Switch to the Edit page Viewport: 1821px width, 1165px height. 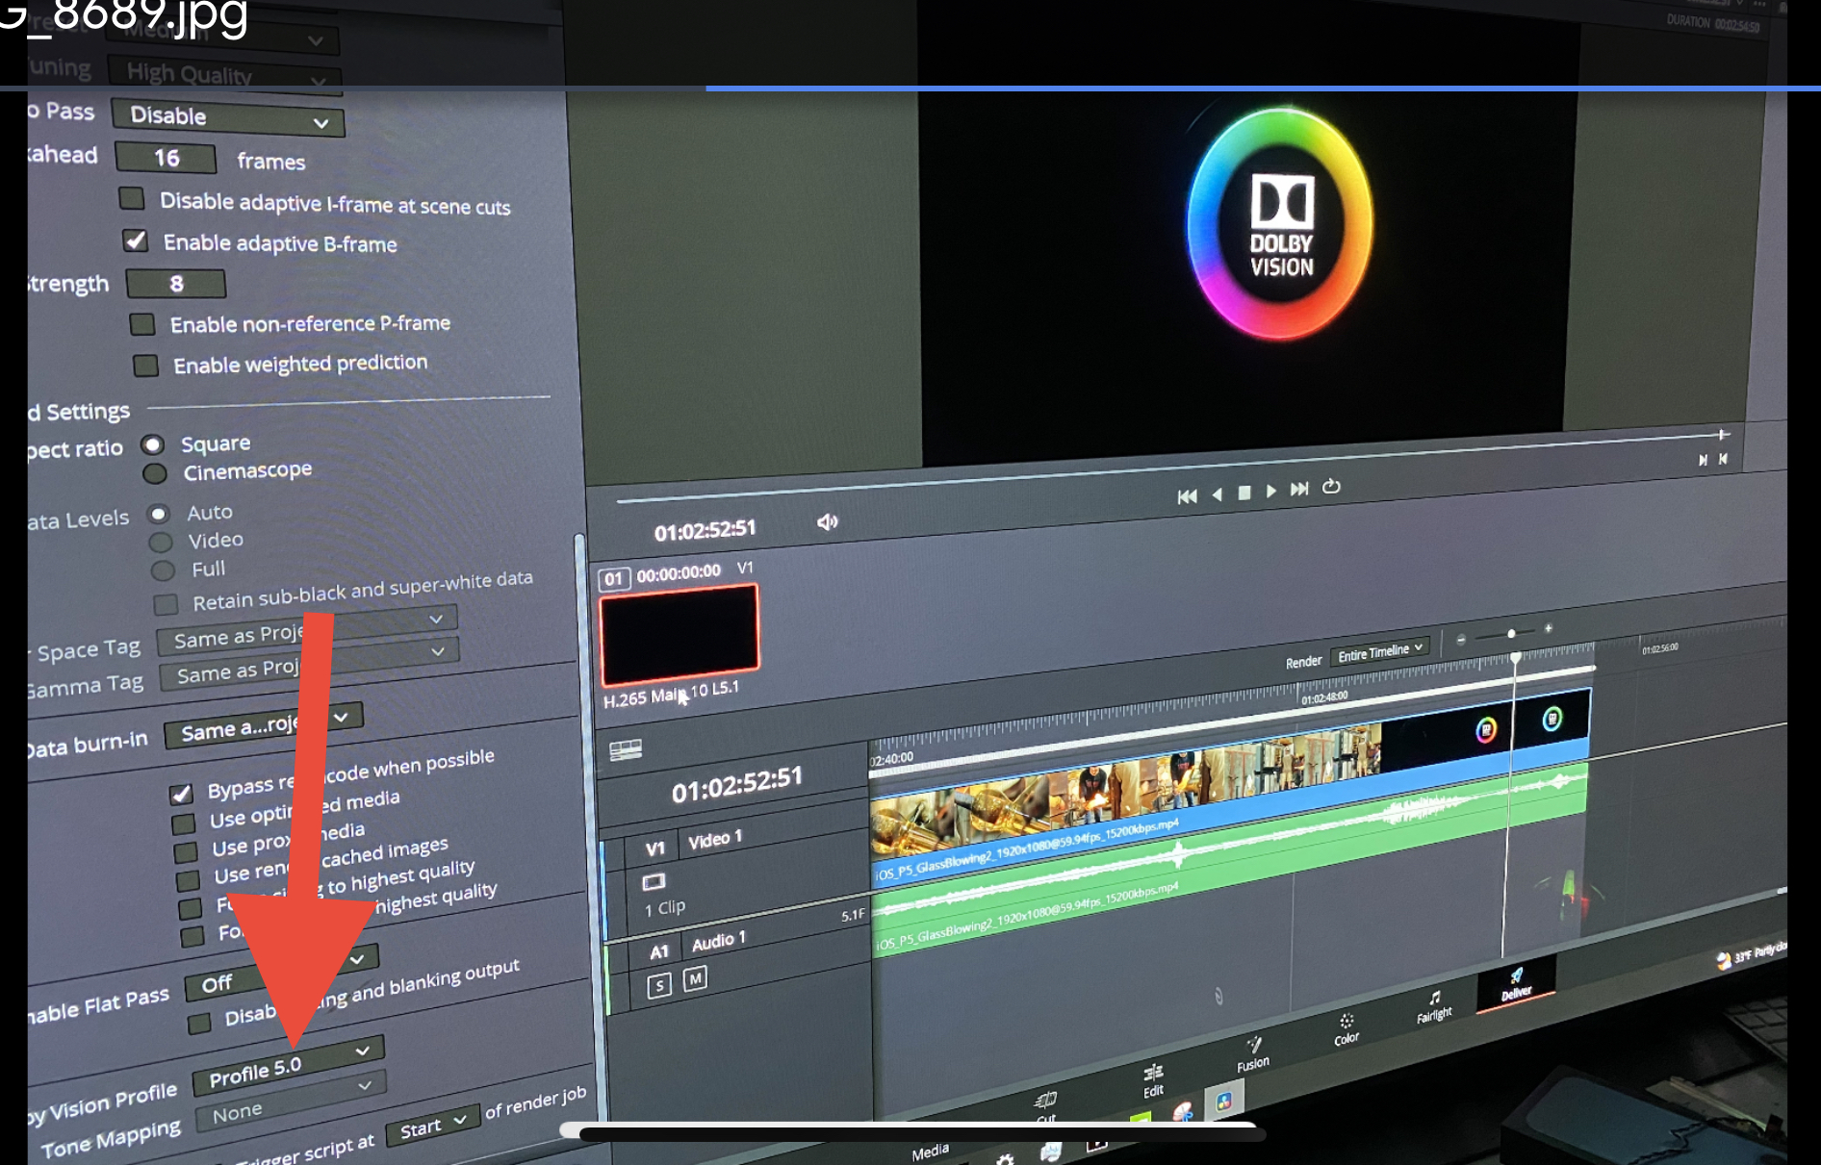(1153, 1080)
